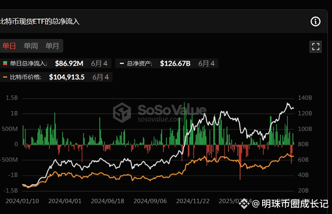Click the 1.5B left axis label
Viewport: 332px width, 214px height.
point(12,98)
